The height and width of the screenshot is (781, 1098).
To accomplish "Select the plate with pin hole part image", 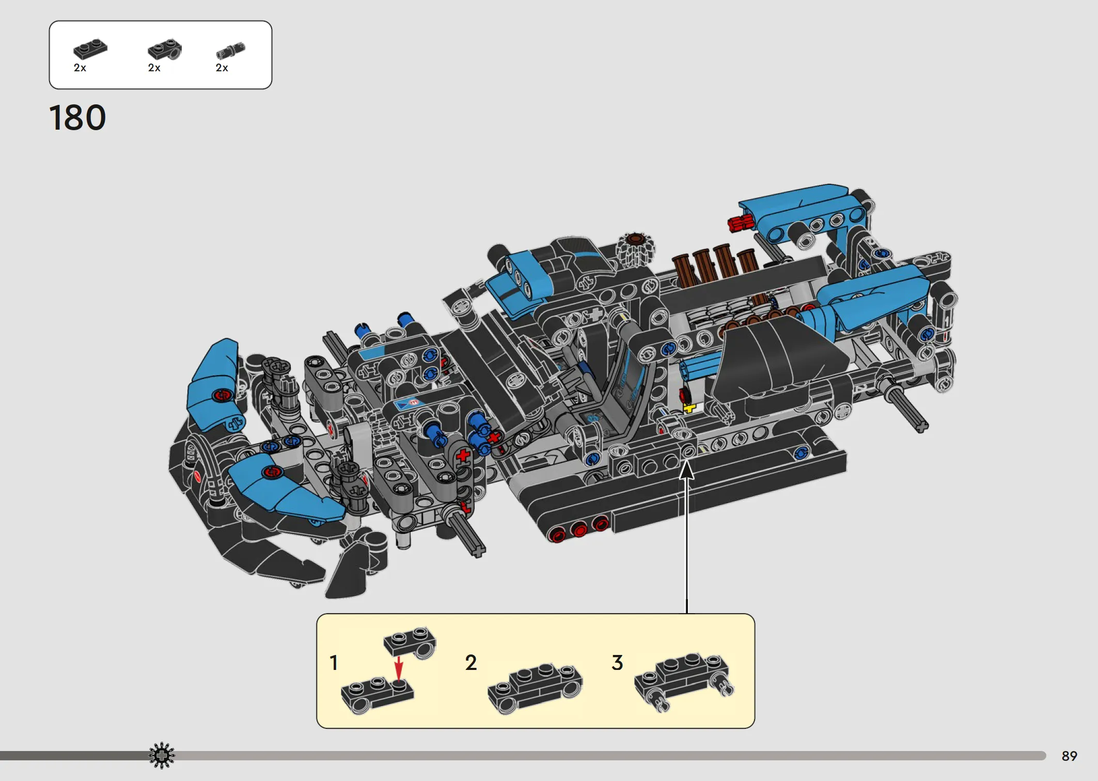I will [165, 50].
